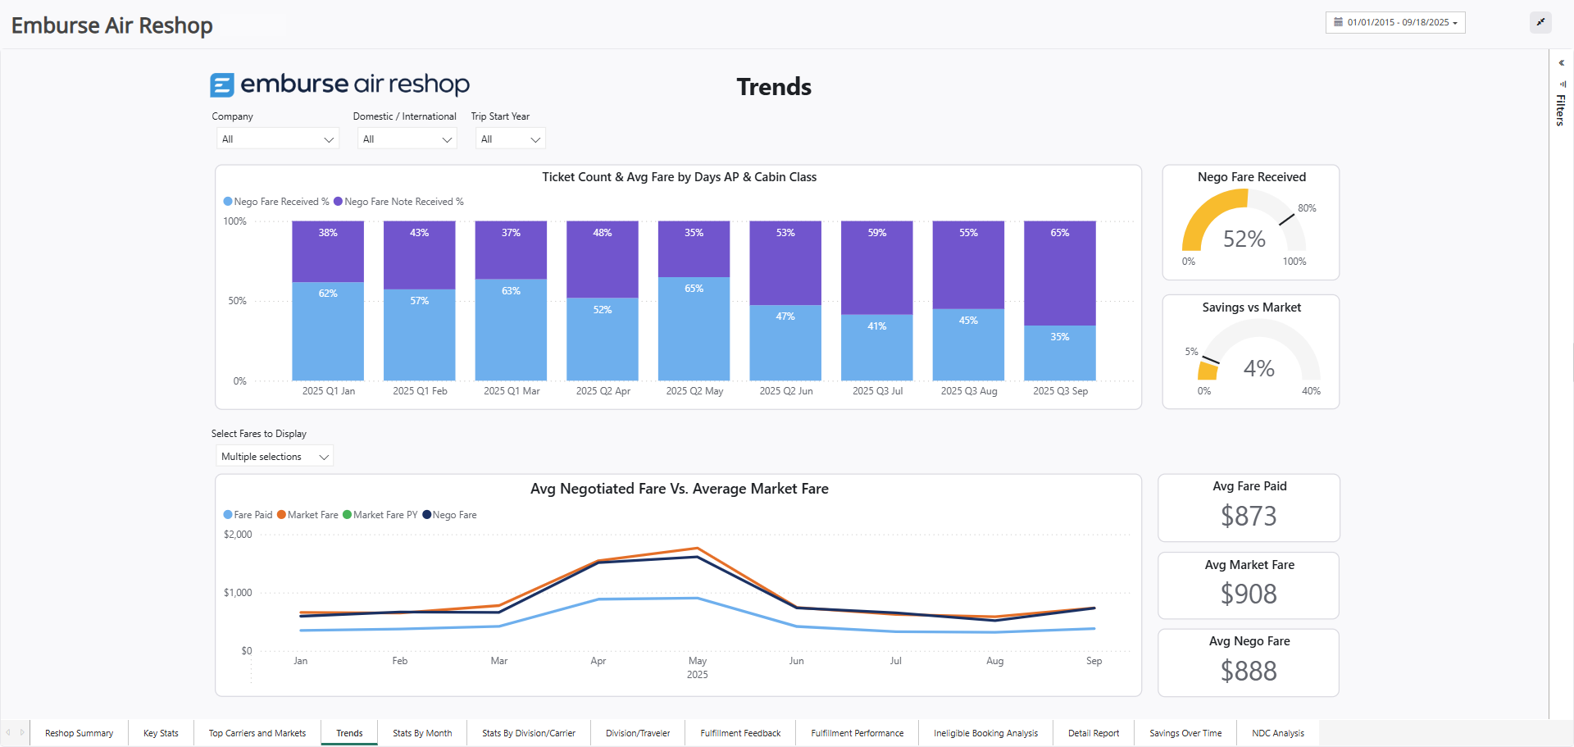Enter focus mode with the diagonal arrows icon
The width and height of the screenshot is (1574, 747).
tap(1540, 22)
